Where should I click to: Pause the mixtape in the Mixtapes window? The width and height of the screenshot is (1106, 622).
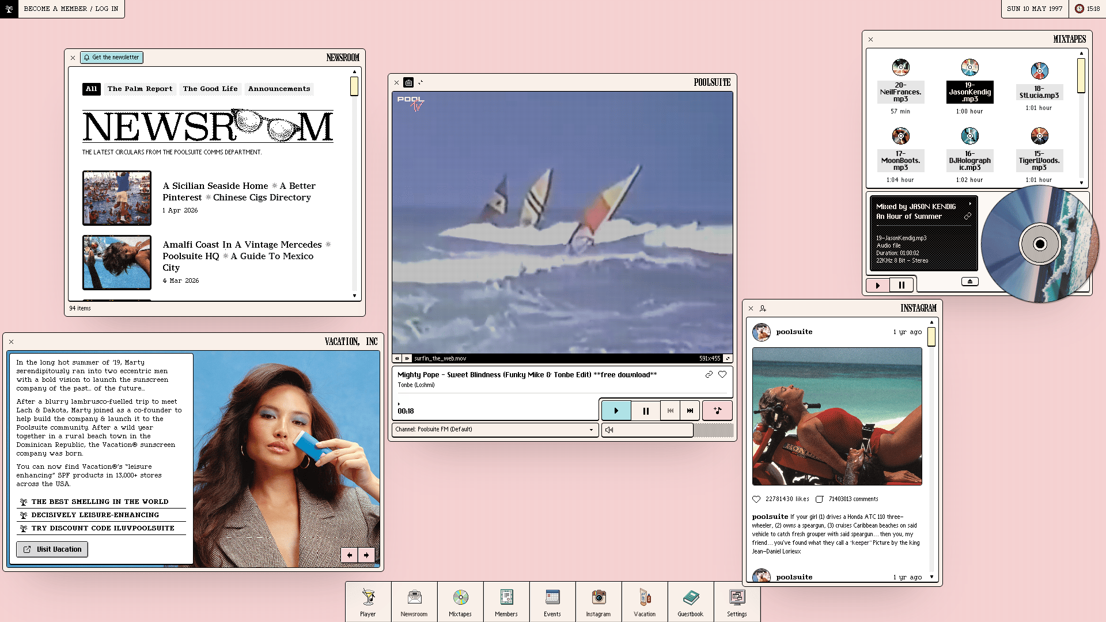tap(902, 285)
